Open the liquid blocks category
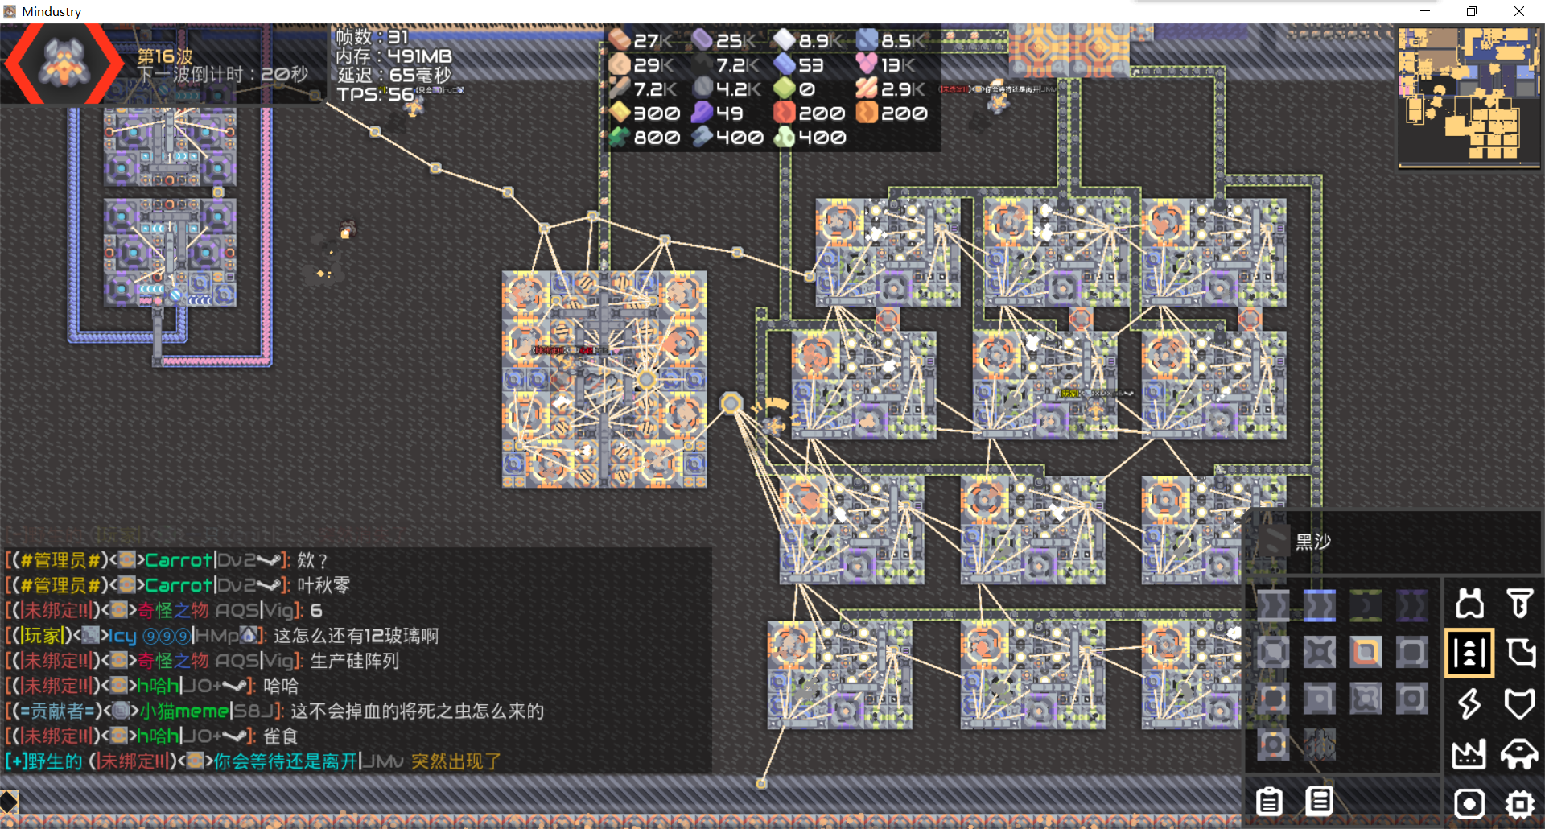Screen dimensions: 1545x829 (x=1519, y=653)
